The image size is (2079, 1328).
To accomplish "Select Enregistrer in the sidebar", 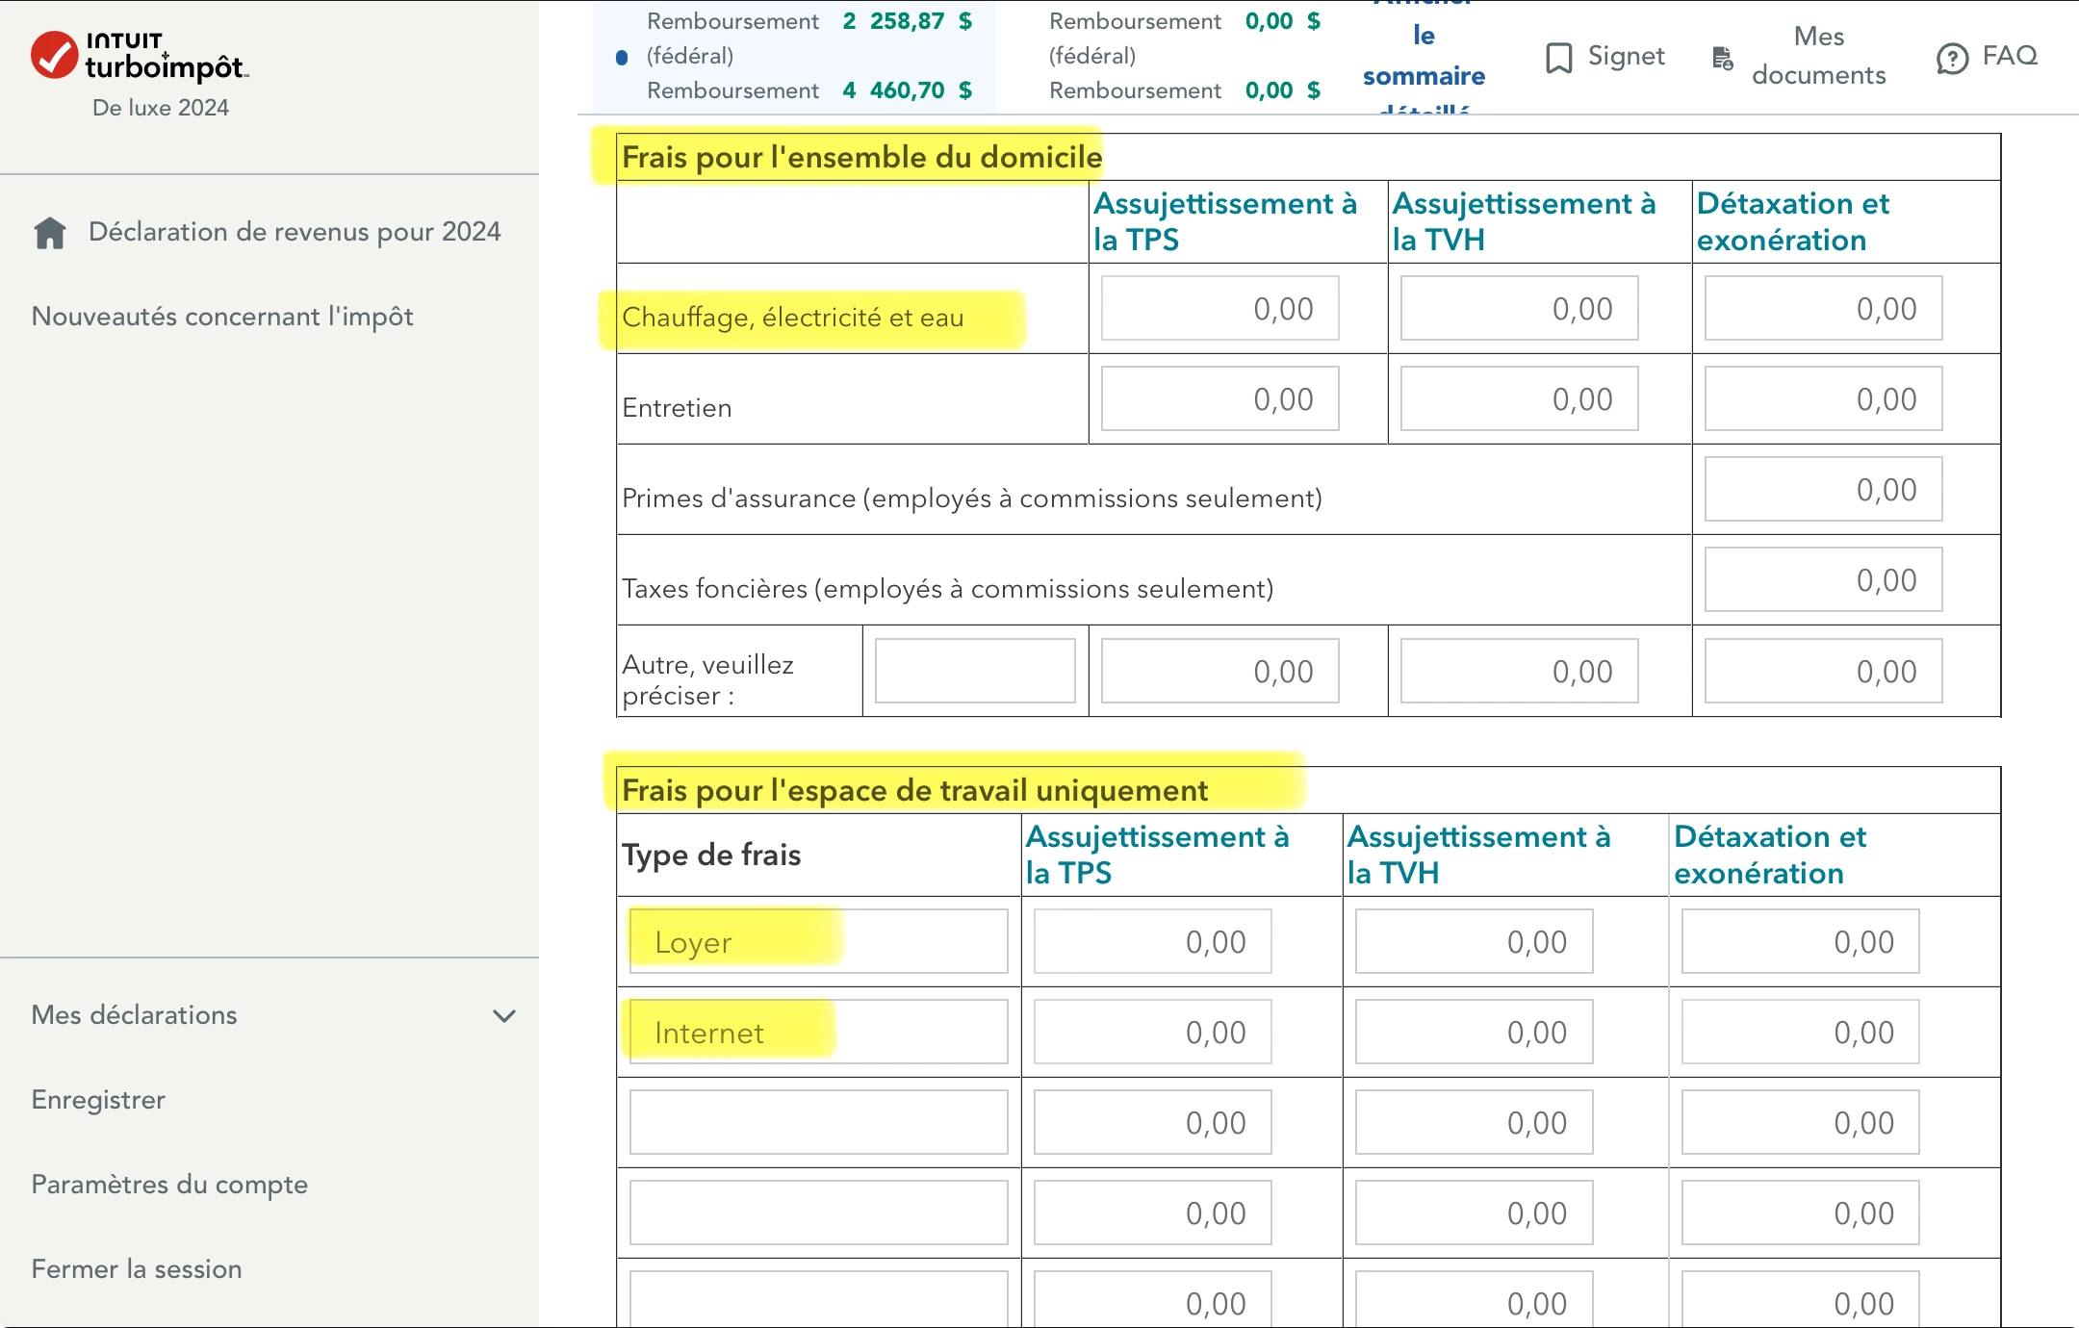I will click(x=98, y=1100).
